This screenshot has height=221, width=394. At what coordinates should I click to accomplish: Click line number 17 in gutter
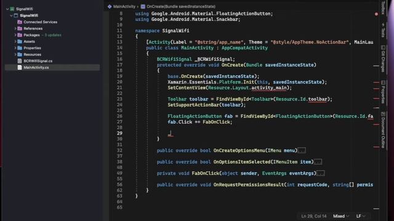pyautogui.click(x=119, y=65)
